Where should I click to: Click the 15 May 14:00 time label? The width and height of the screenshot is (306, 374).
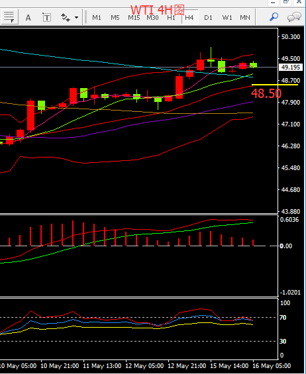pos(229,366)
